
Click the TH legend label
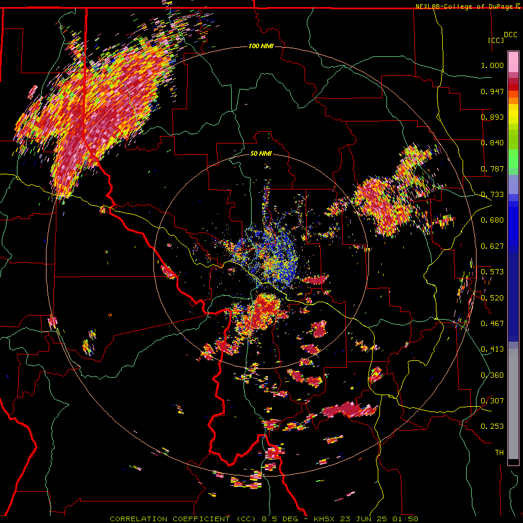tap(499, 453)
